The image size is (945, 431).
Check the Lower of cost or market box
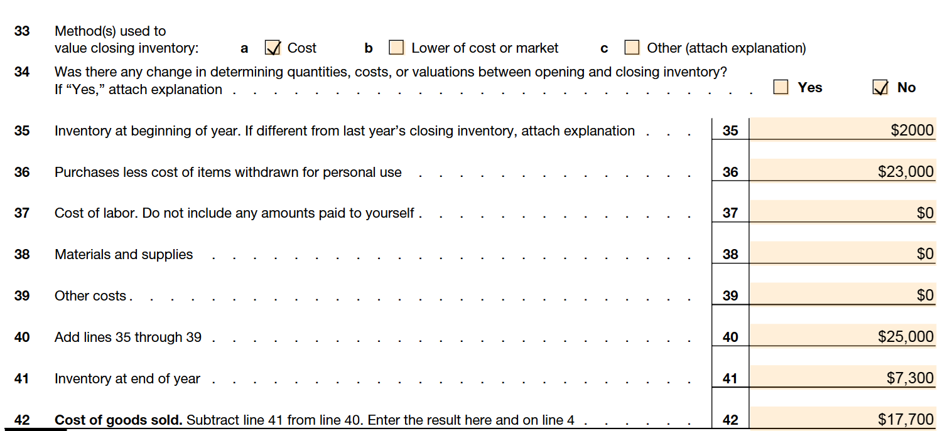[x=396, y=48]
